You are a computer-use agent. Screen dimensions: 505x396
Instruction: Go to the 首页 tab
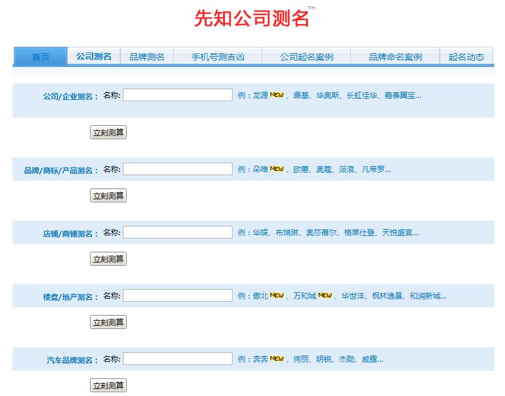point(41,56)
